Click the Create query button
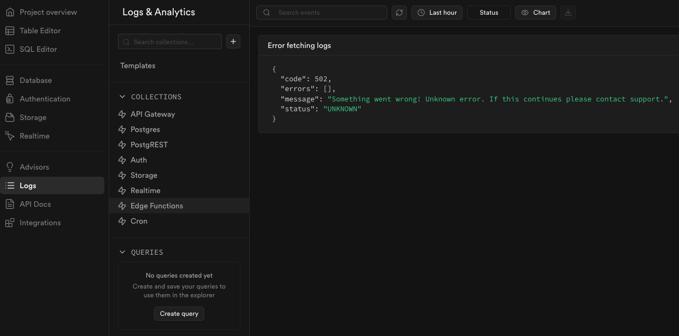This screenshot has height=336, width=679. tap(179, 314)
